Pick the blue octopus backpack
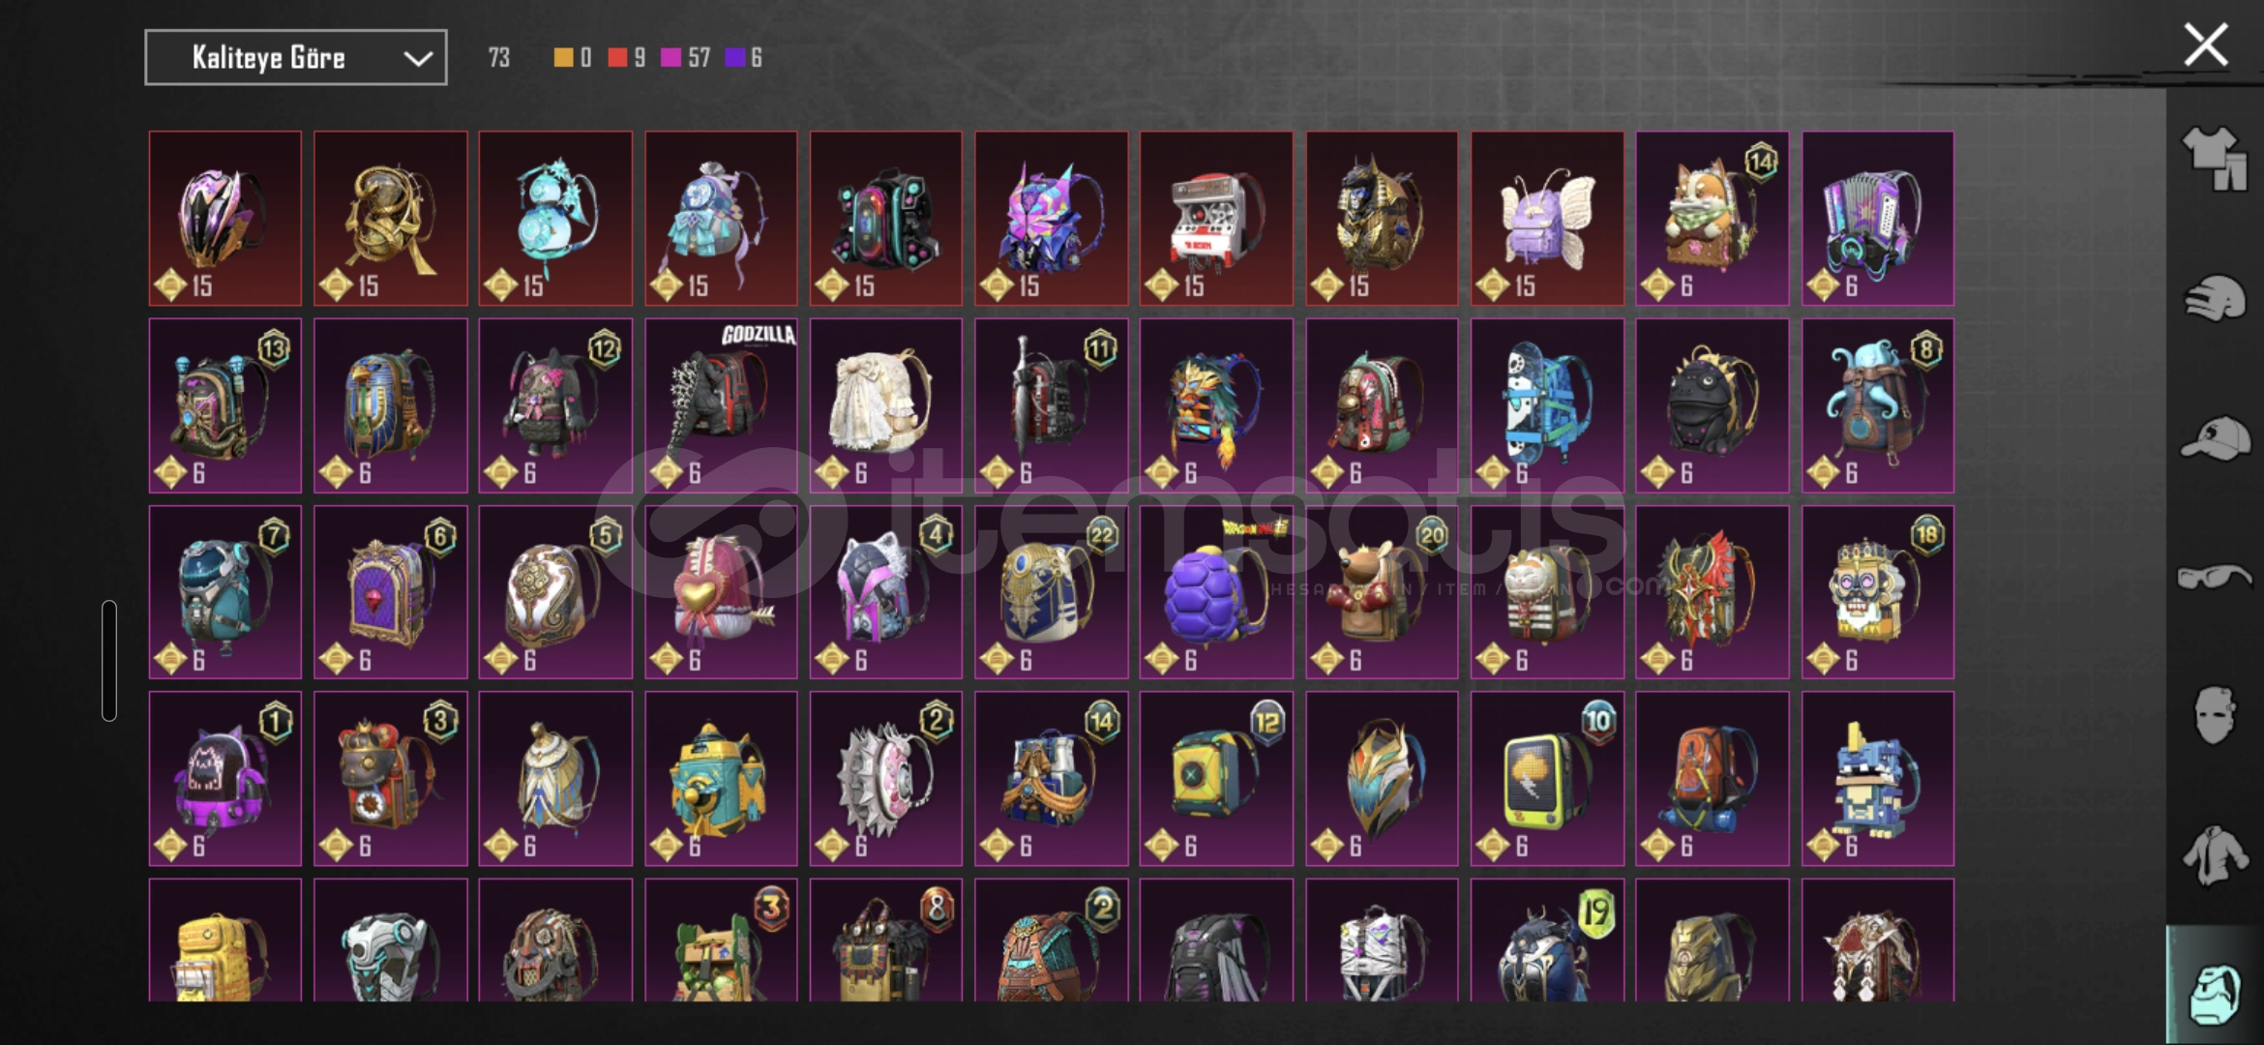Screen dimensions: 2264x1045 tap(1877, 405)
